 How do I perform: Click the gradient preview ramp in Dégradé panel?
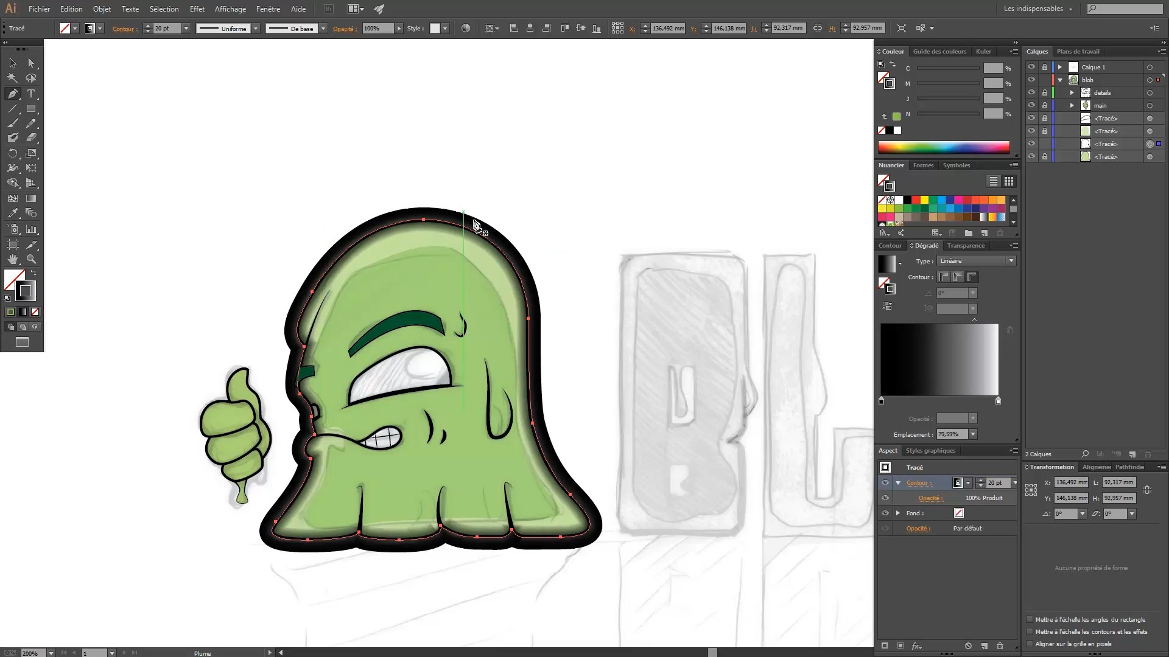pyautogui.click(x=939, y=360)
